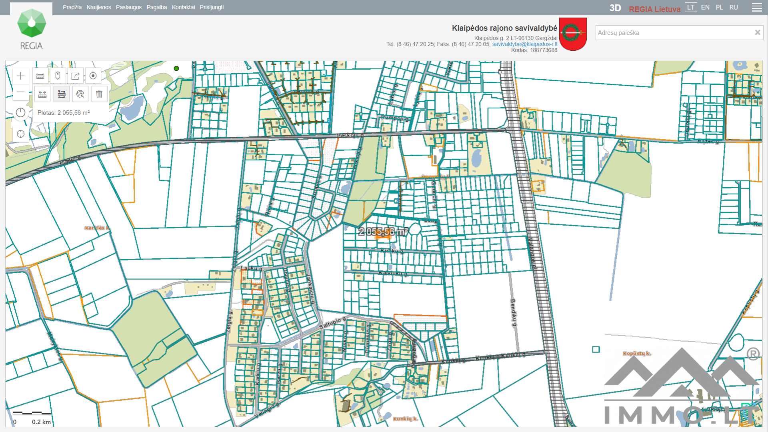Switch language to PL

coord(720,7)
